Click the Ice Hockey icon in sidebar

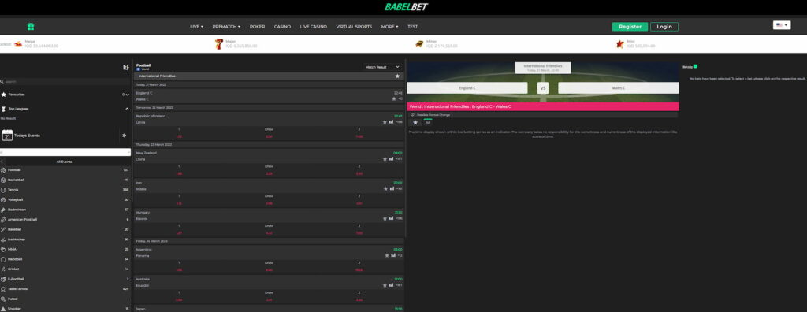click(3, 240)
